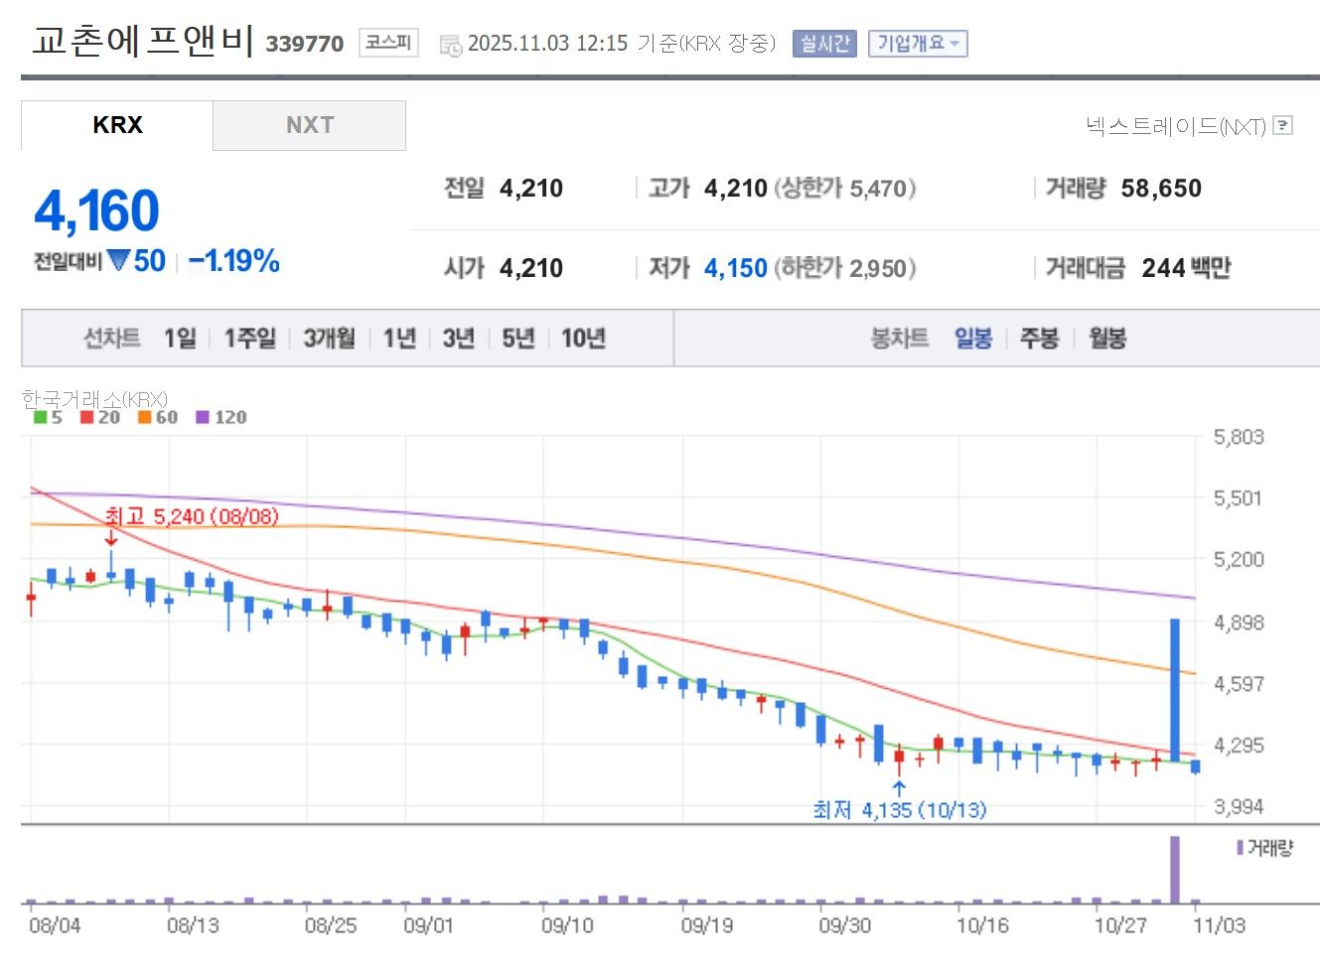Select 일봉 daily candle chart
This screenshot has height=961, width=1320.
coord(973,339)
